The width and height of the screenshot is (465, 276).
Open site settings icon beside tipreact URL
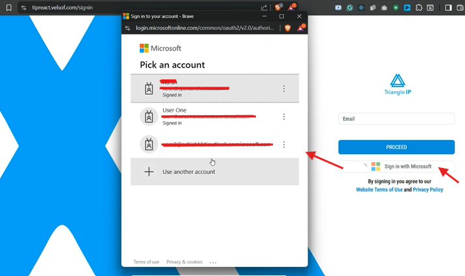24,8
